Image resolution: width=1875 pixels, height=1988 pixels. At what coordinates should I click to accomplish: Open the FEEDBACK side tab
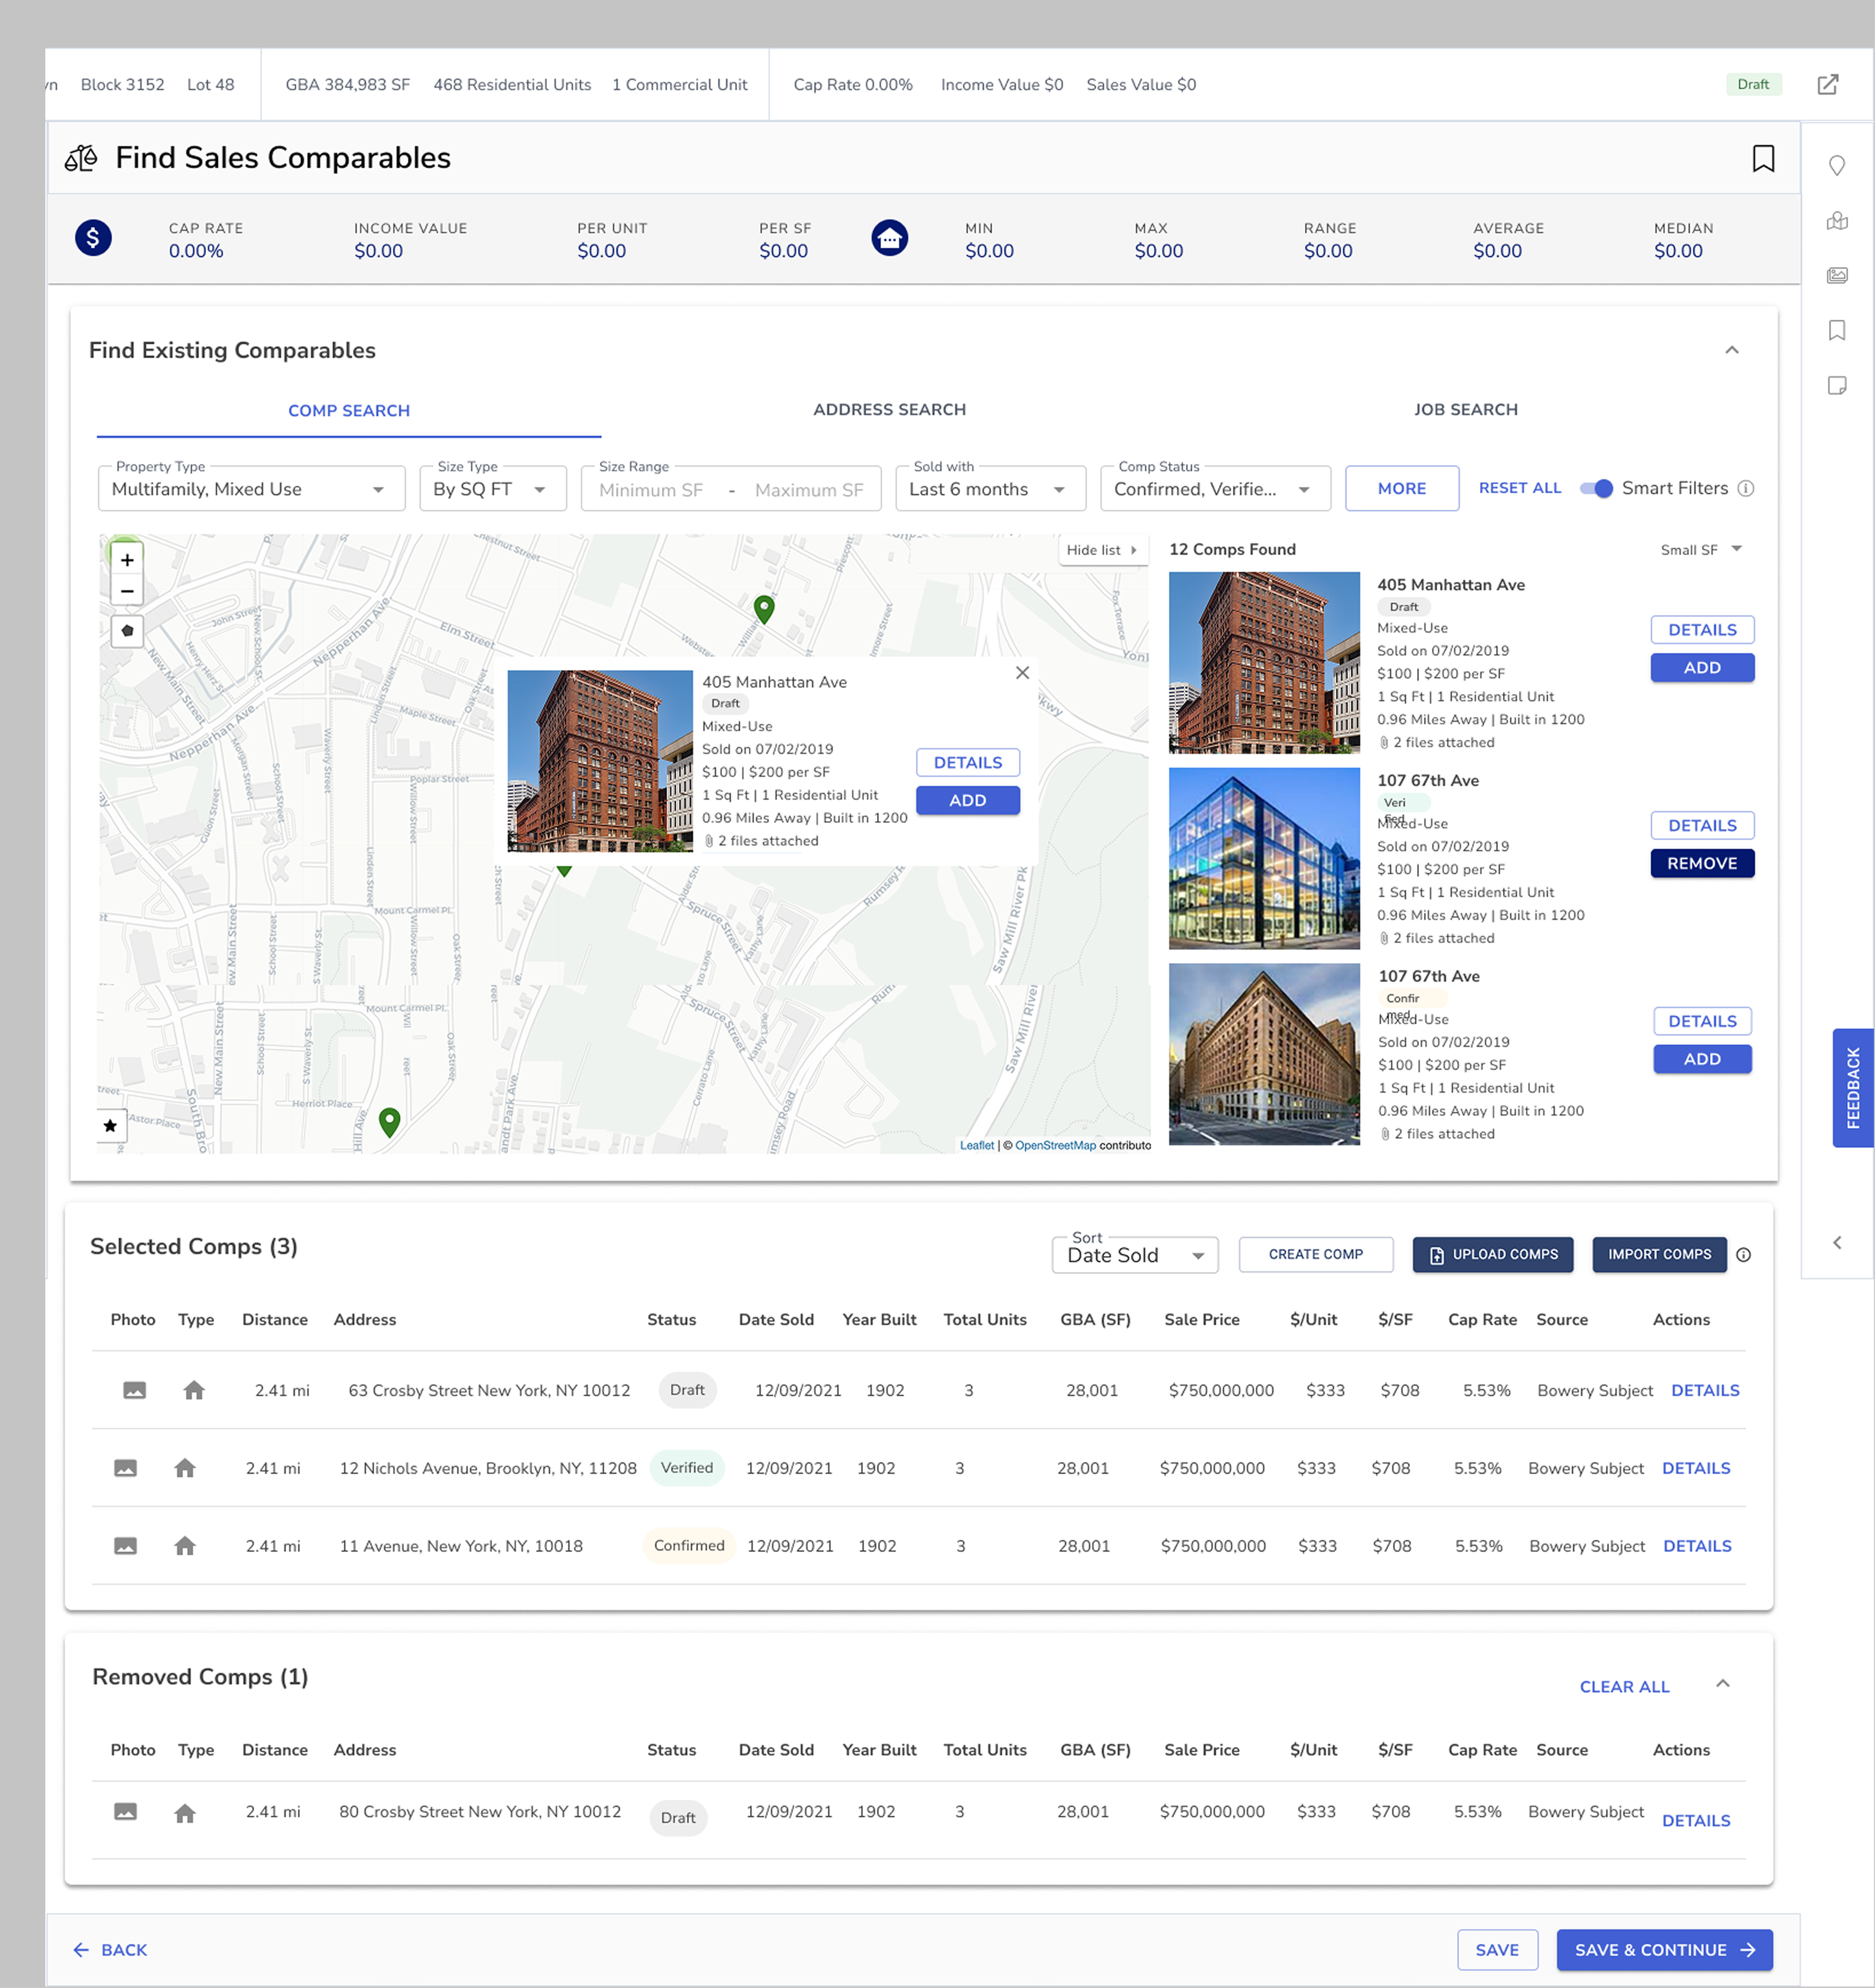1853,1088
